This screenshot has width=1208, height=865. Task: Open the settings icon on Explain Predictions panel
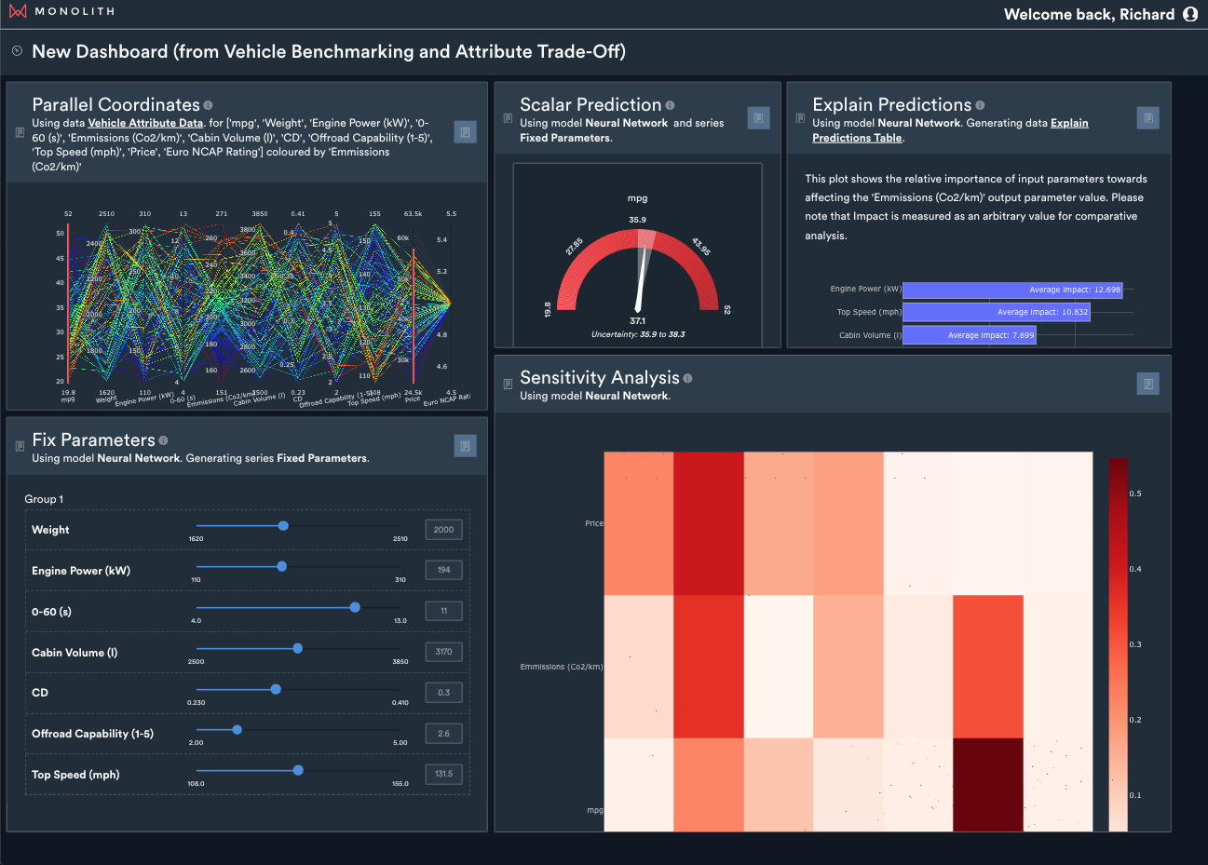[x=1147, y=118]
